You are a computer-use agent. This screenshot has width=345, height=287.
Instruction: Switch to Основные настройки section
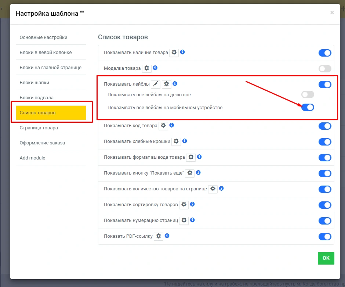[43, 37]
